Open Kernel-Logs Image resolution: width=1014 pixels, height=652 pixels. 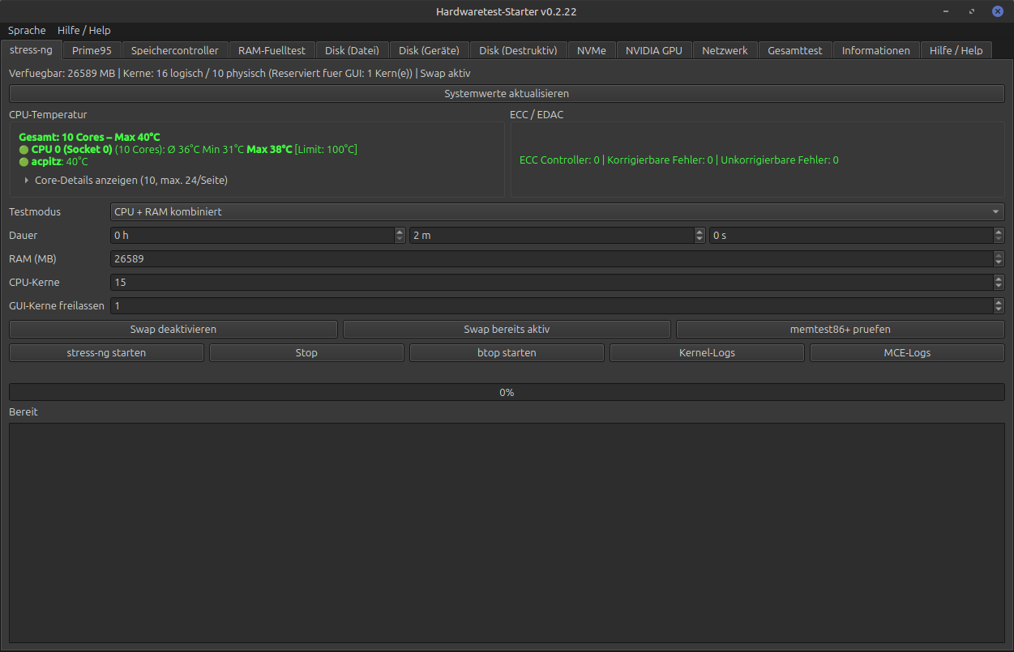[x=707, y=353]
